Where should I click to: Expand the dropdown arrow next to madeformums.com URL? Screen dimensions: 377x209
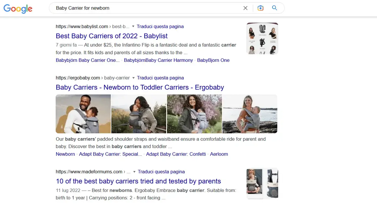pyautogui.click(x=134, y=172)
